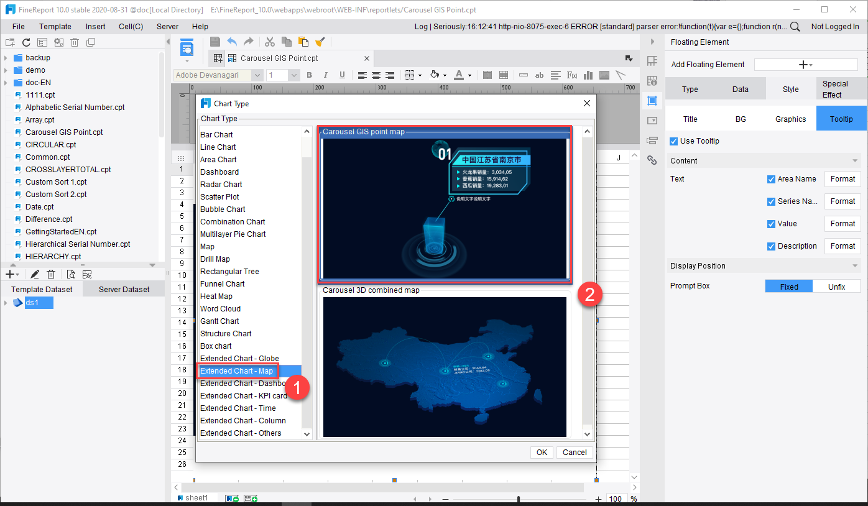Disable the Area Name checkbox
The height and width of the screenshot is (506, 868).
(x=772, y=178)
